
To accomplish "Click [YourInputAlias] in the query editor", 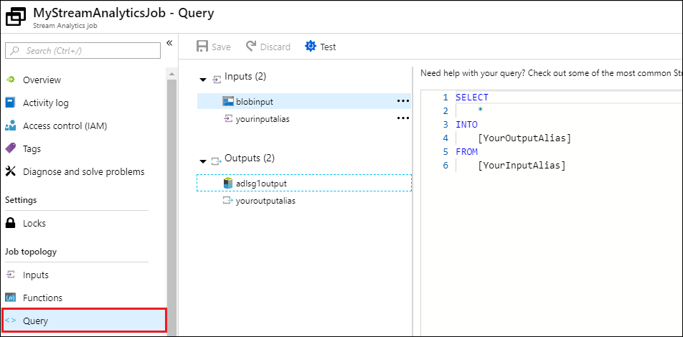I will point(522,166).
